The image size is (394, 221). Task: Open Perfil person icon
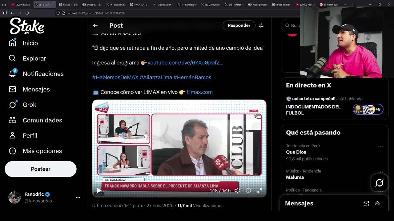click(x=12, y=135)
